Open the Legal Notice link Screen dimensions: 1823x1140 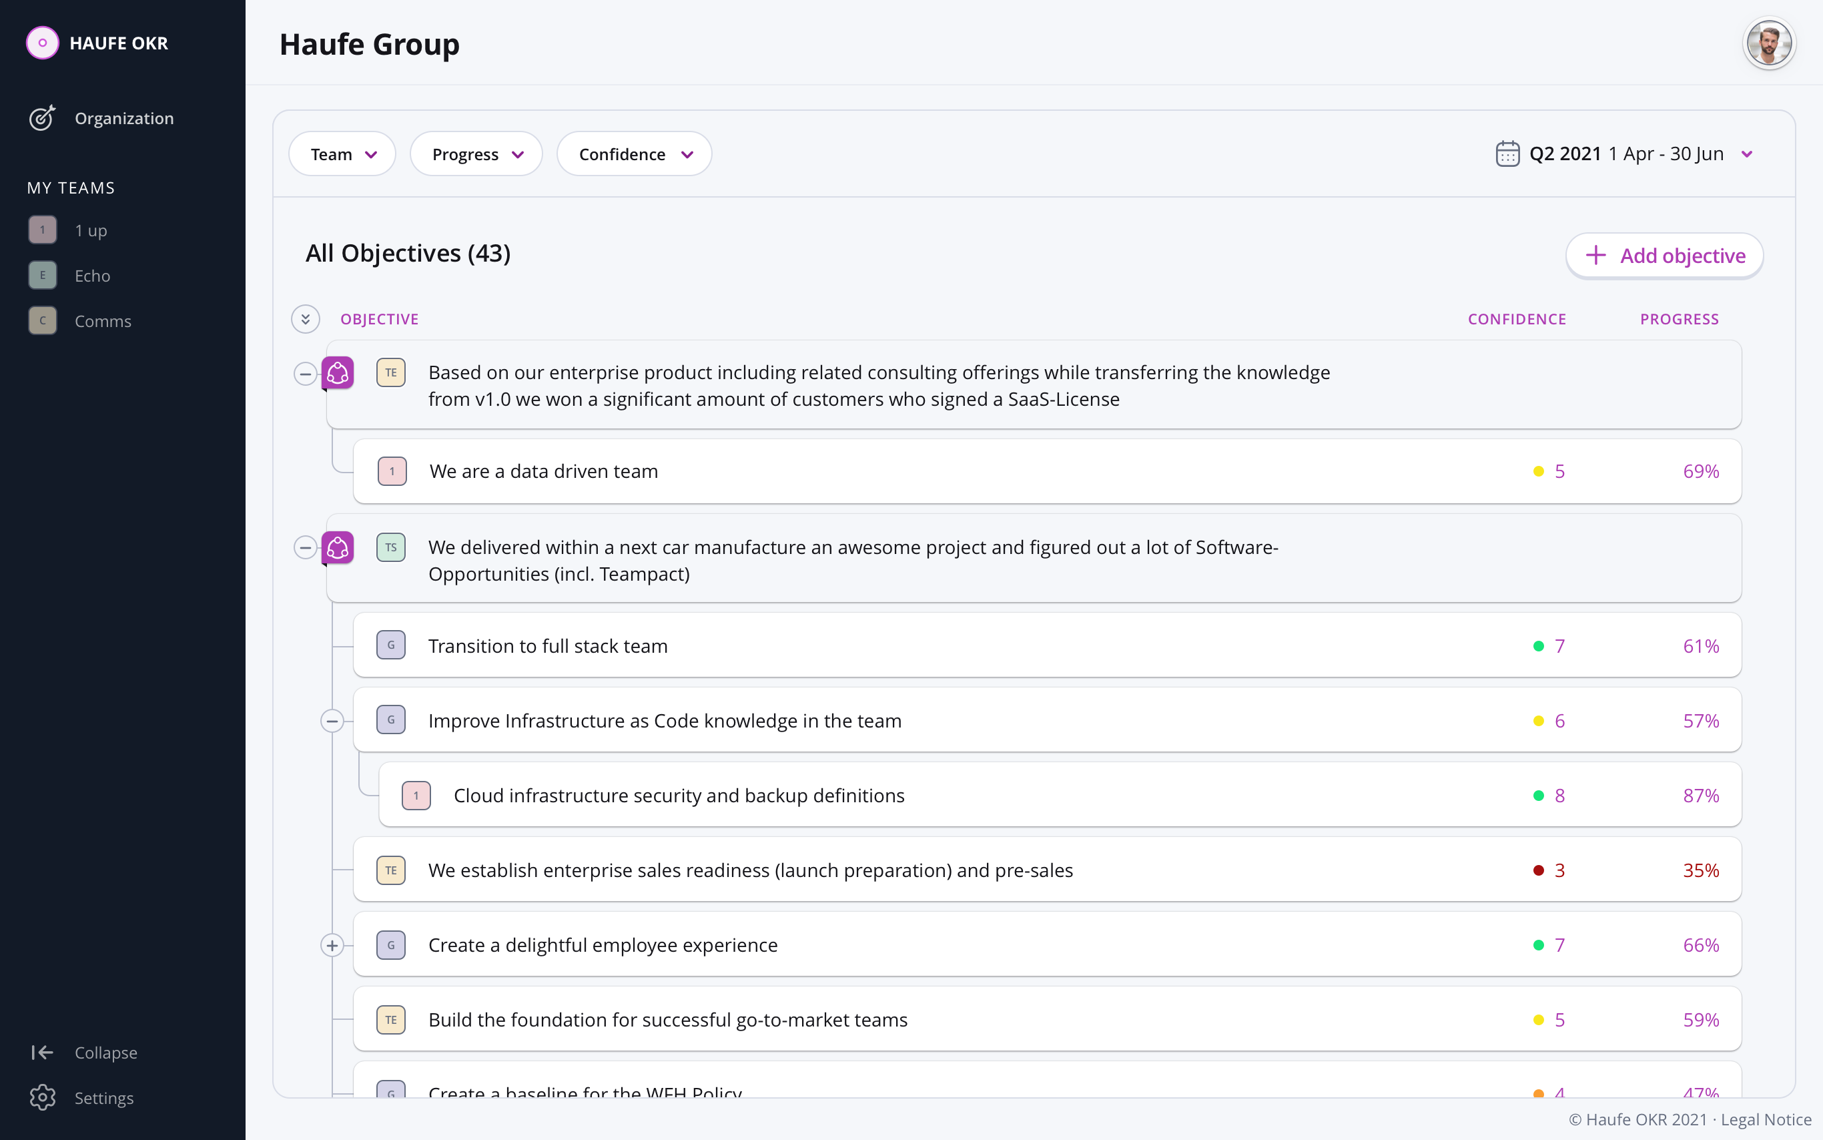point(1766,1120)
